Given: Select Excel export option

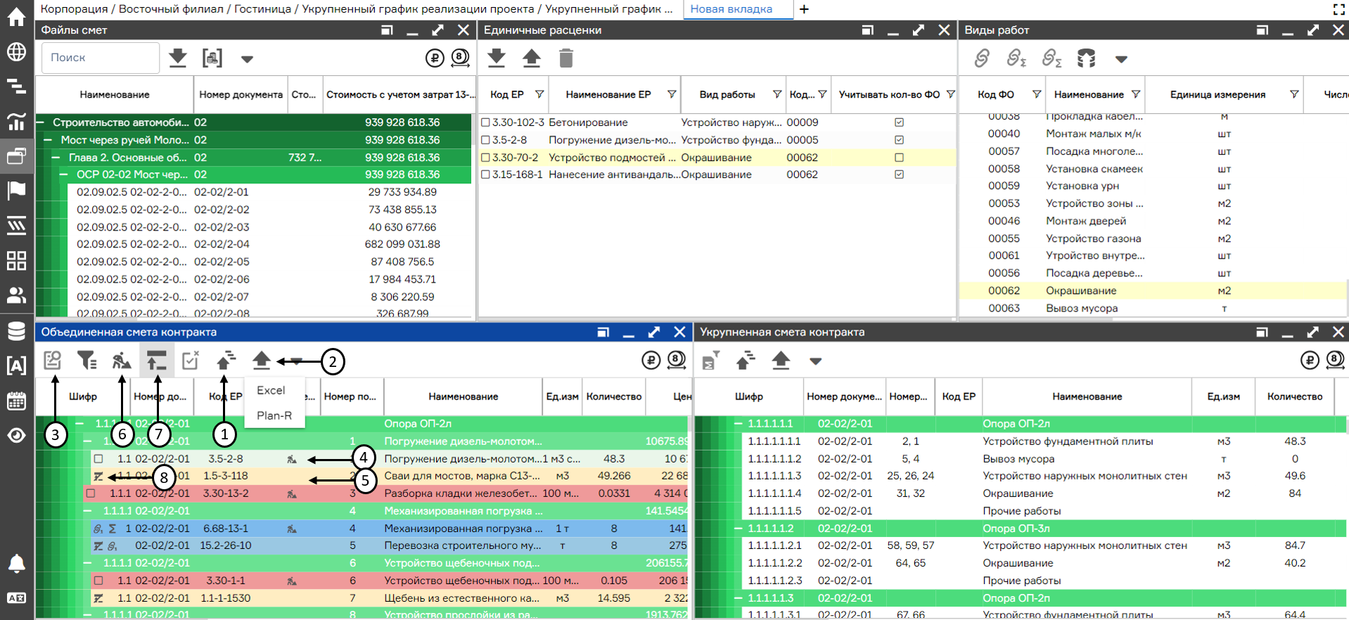Looking at the screenshot, I should click(271, 390).
